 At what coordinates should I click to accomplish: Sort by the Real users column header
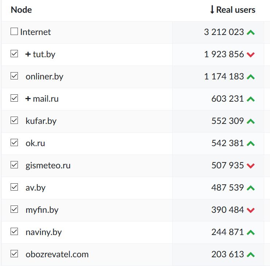pos(236,10)
